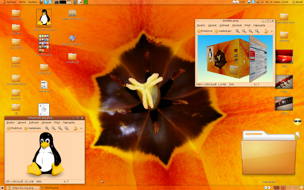Fit the Tux image to window

(67, 128)
